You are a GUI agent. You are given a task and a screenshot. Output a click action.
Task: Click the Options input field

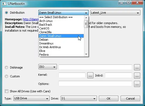[95, 84]
